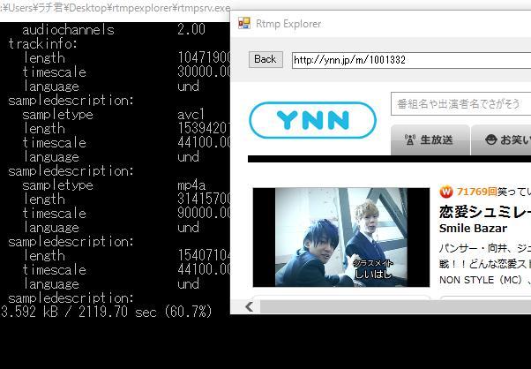Open the 恋愛シュミレー title link
Viewport: 531px width, 369px height.
[x=484, y=211]
